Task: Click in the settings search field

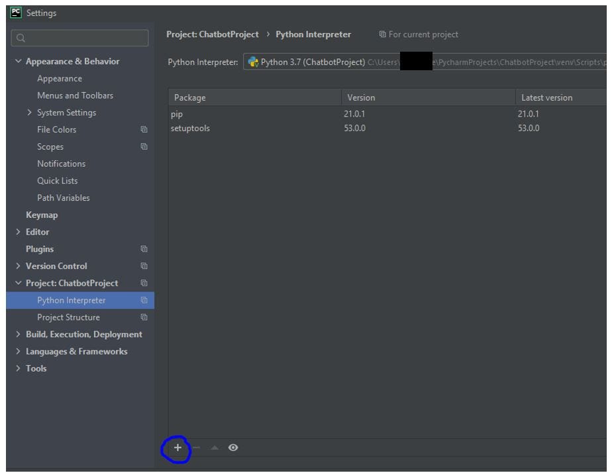Action: tap(79, 38)
